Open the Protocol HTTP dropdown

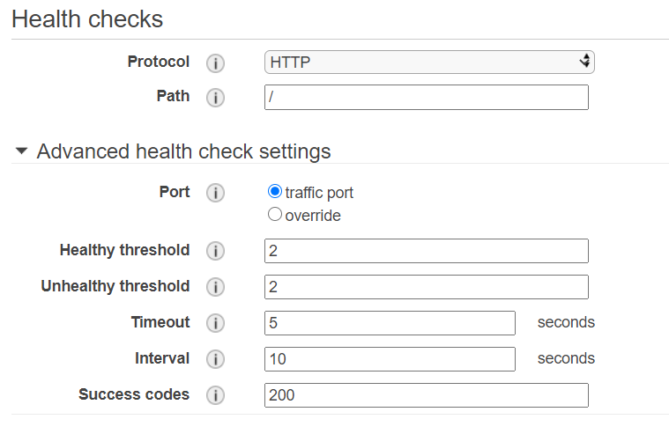coord(429,62)
